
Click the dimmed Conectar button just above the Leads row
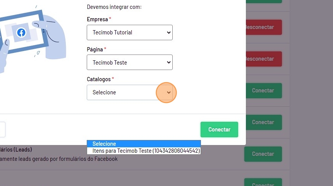pyautogui.click(x=263, y=122)
